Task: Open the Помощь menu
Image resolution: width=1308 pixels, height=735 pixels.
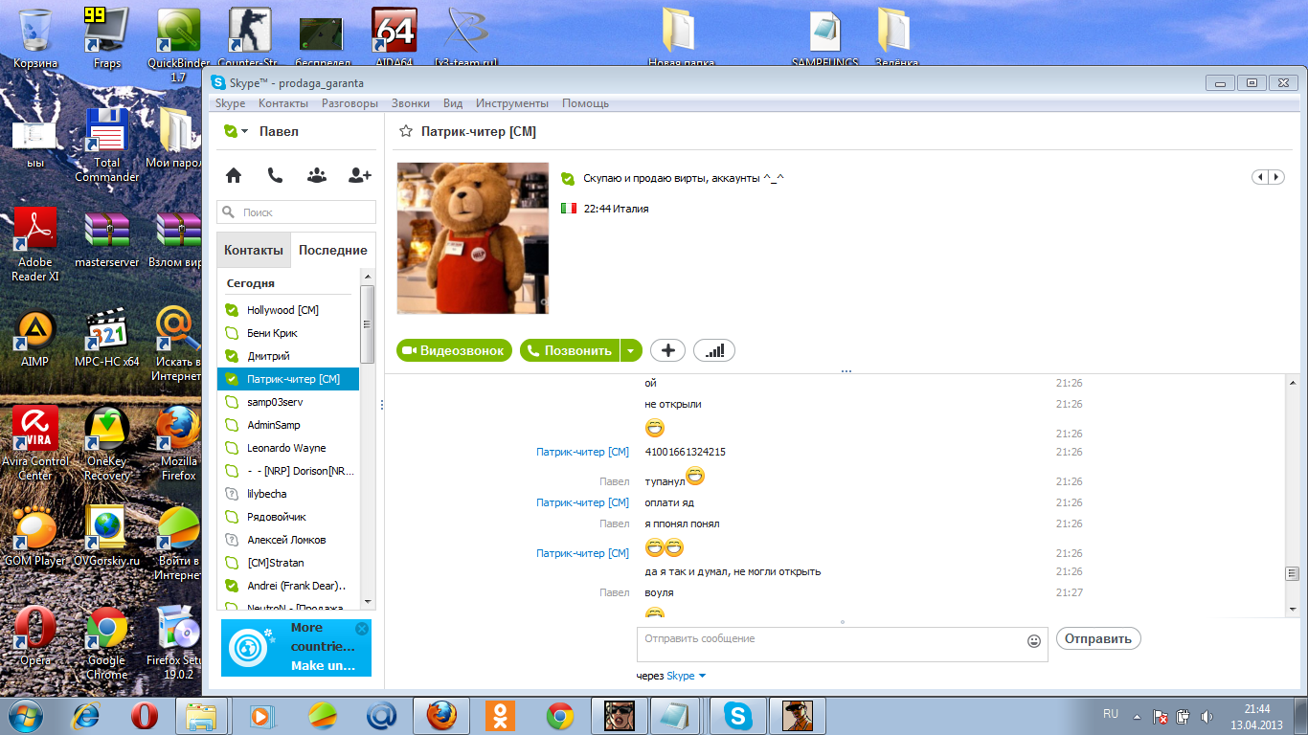Action: [585, 103]
